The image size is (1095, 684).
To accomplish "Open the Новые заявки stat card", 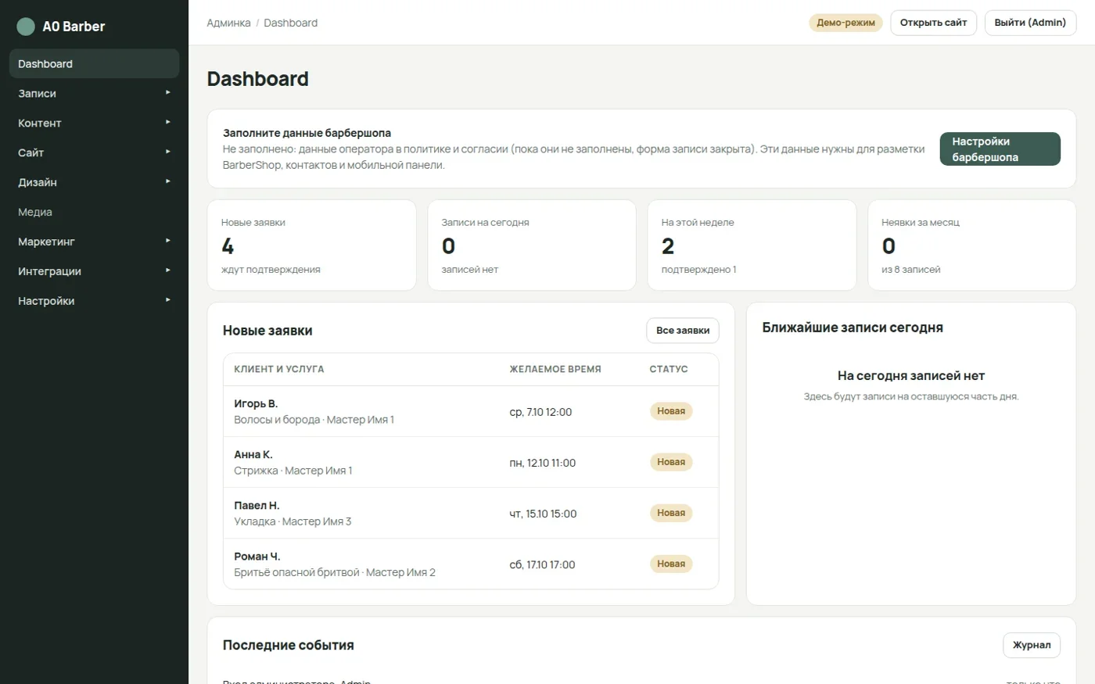I will (311, 245).
